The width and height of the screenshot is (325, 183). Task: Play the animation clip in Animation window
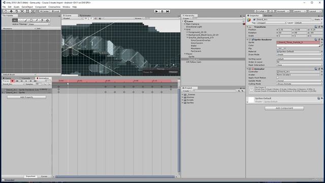[x=26, y=81]
